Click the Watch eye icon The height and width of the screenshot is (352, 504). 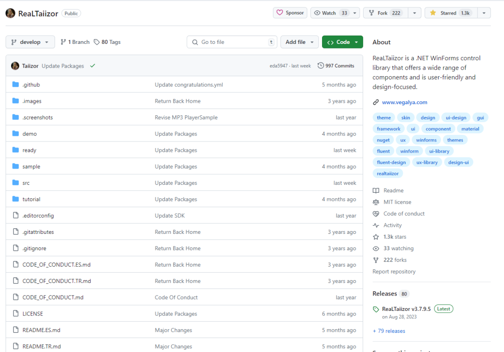[317, 13]
